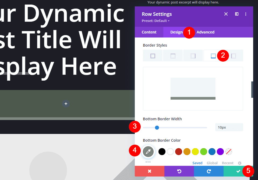Undo the last change in footer

tap(179, 171)
